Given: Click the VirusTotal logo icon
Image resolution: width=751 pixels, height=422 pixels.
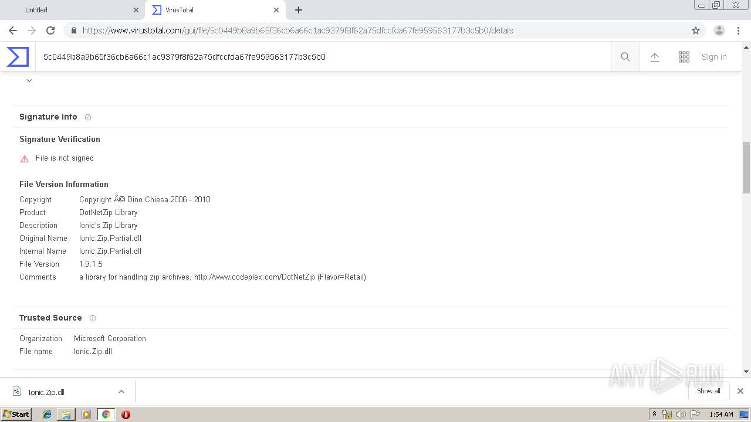Looking at the screenshot, I should (x=18, y=57).
